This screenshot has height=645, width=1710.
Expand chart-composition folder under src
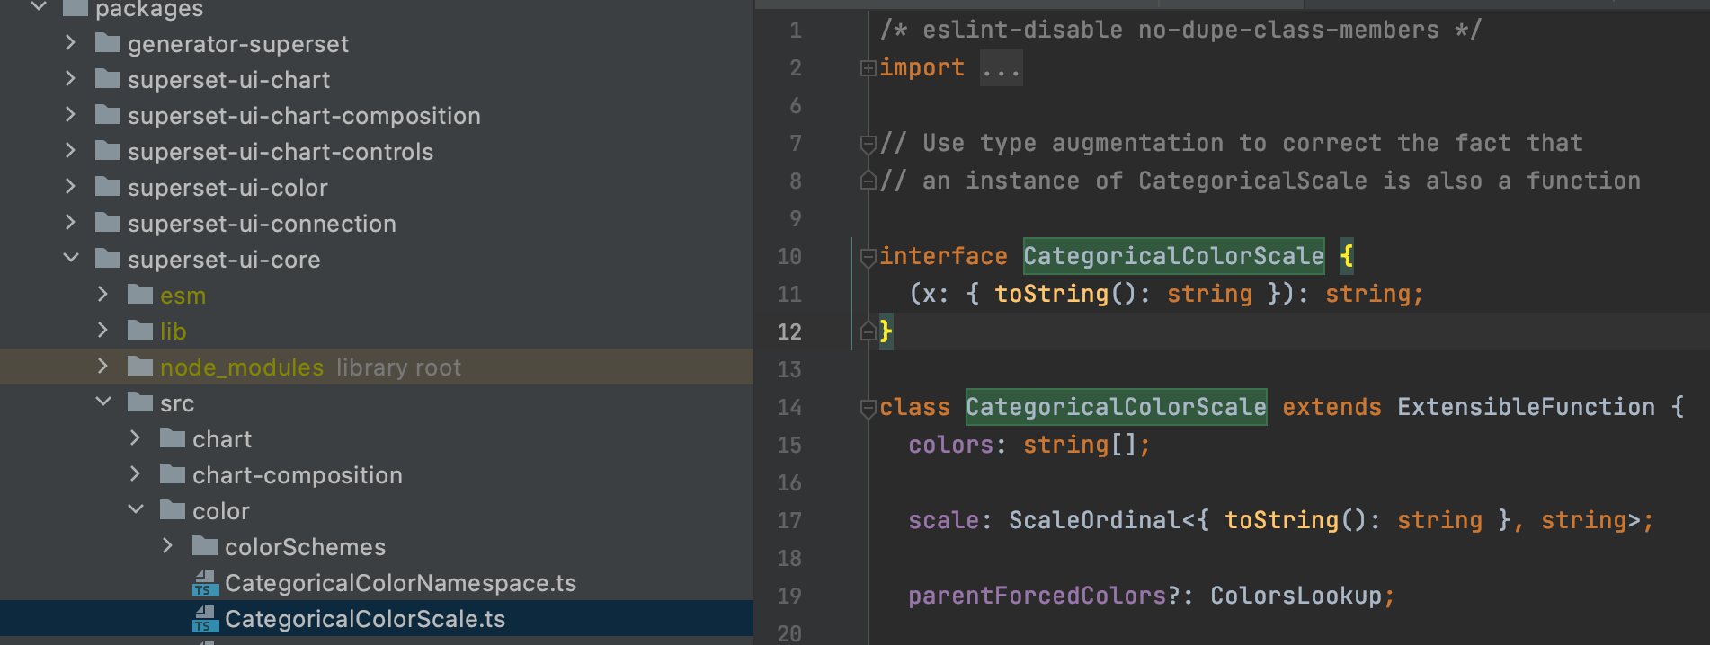(x=135, y=473)
